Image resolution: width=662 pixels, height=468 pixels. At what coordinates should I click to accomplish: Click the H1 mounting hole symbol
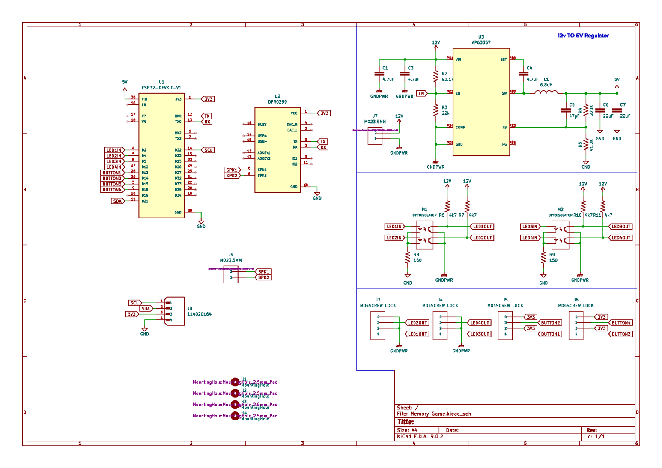(x=235, y=382)
